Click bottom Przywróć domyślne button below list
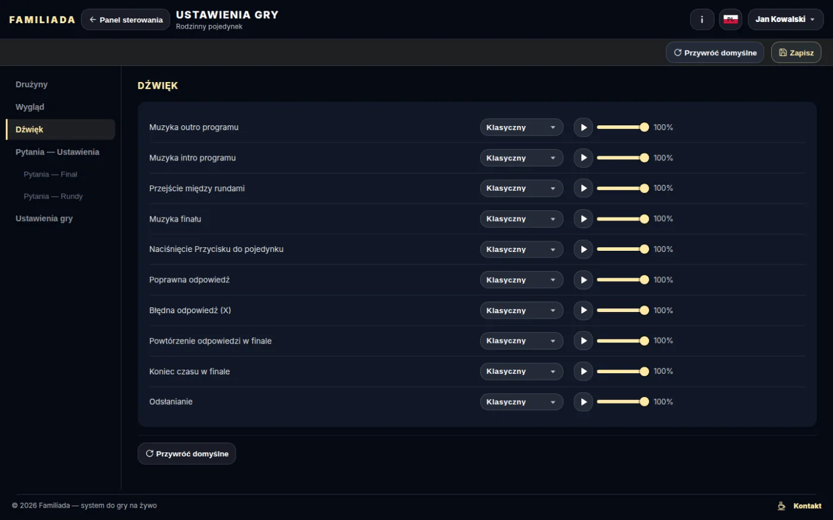This screenshot has width=833, height=520. point(187,453)
